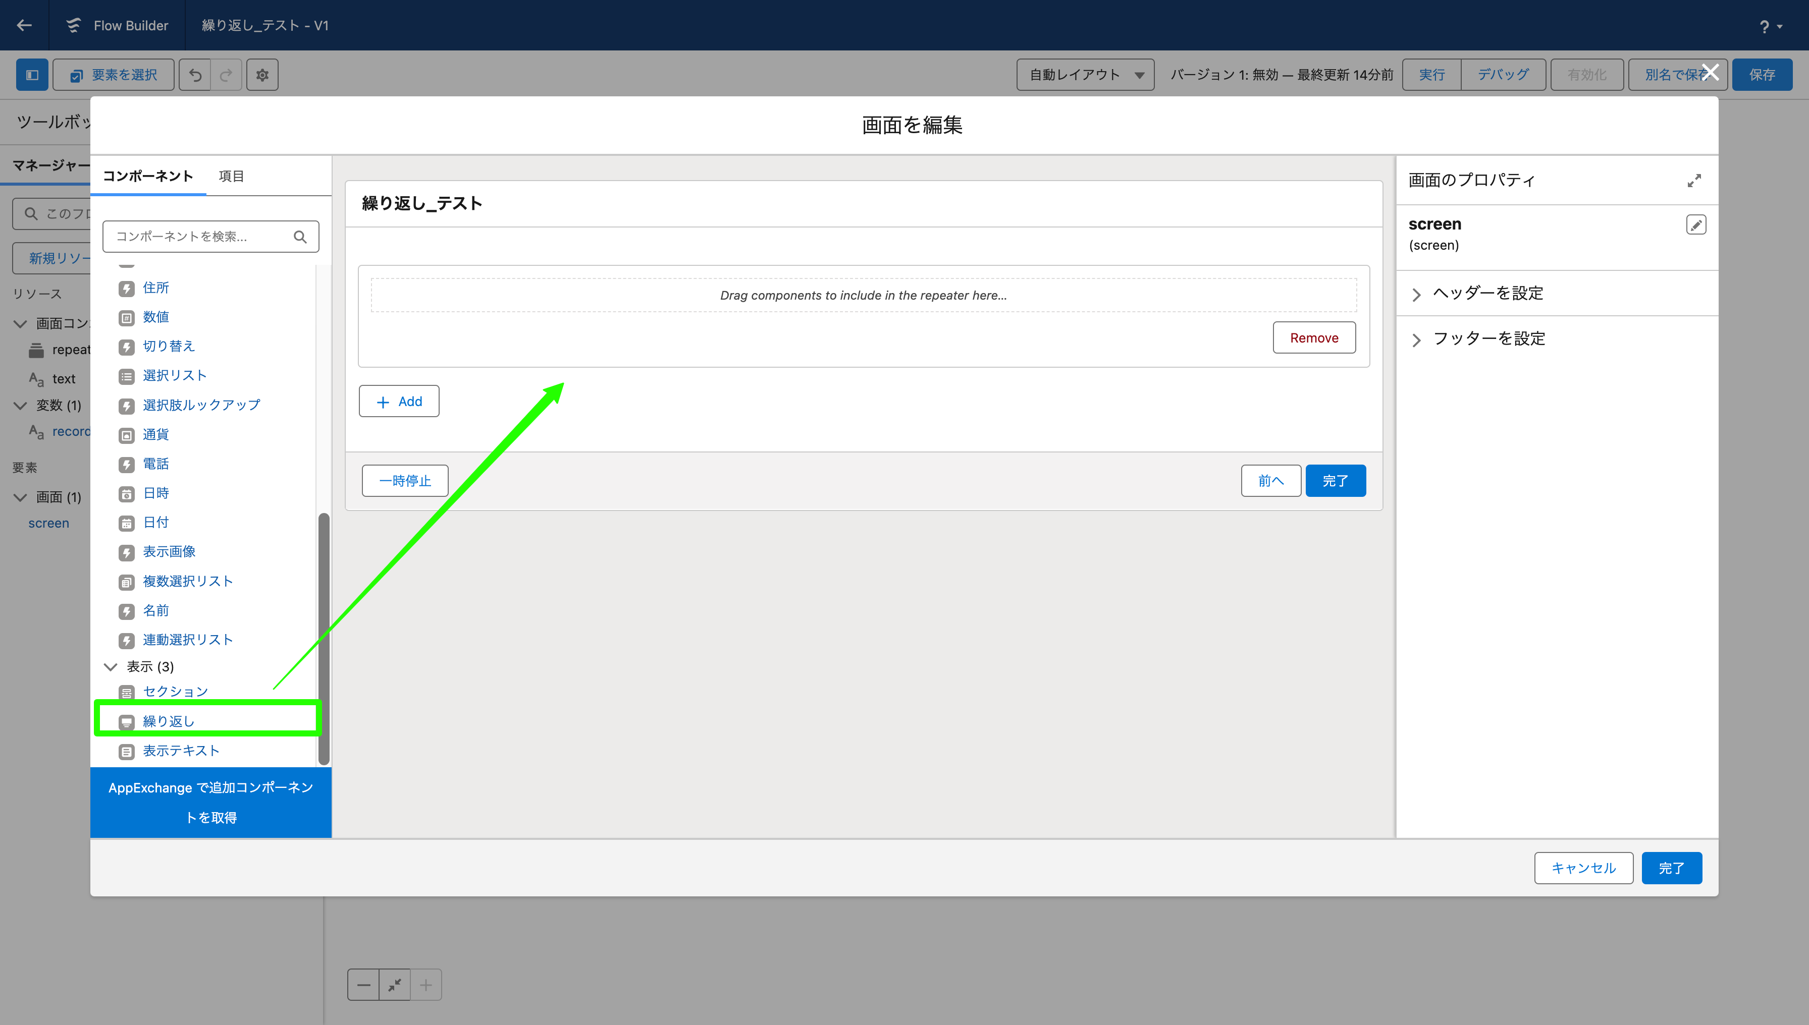Click the back arrow icon

(x=25, y=25)
